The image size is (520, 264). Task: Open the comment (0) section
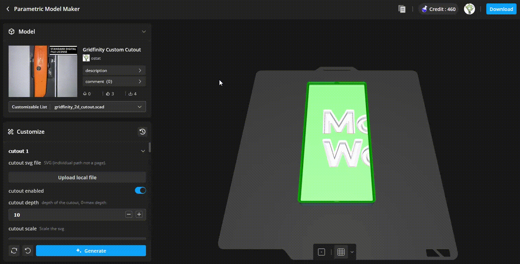pyautogui.click(x=114, y=81)
